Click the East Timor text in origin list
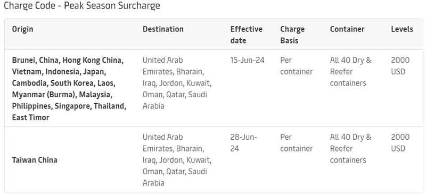426x194 pixels. (x=31, y=117)
